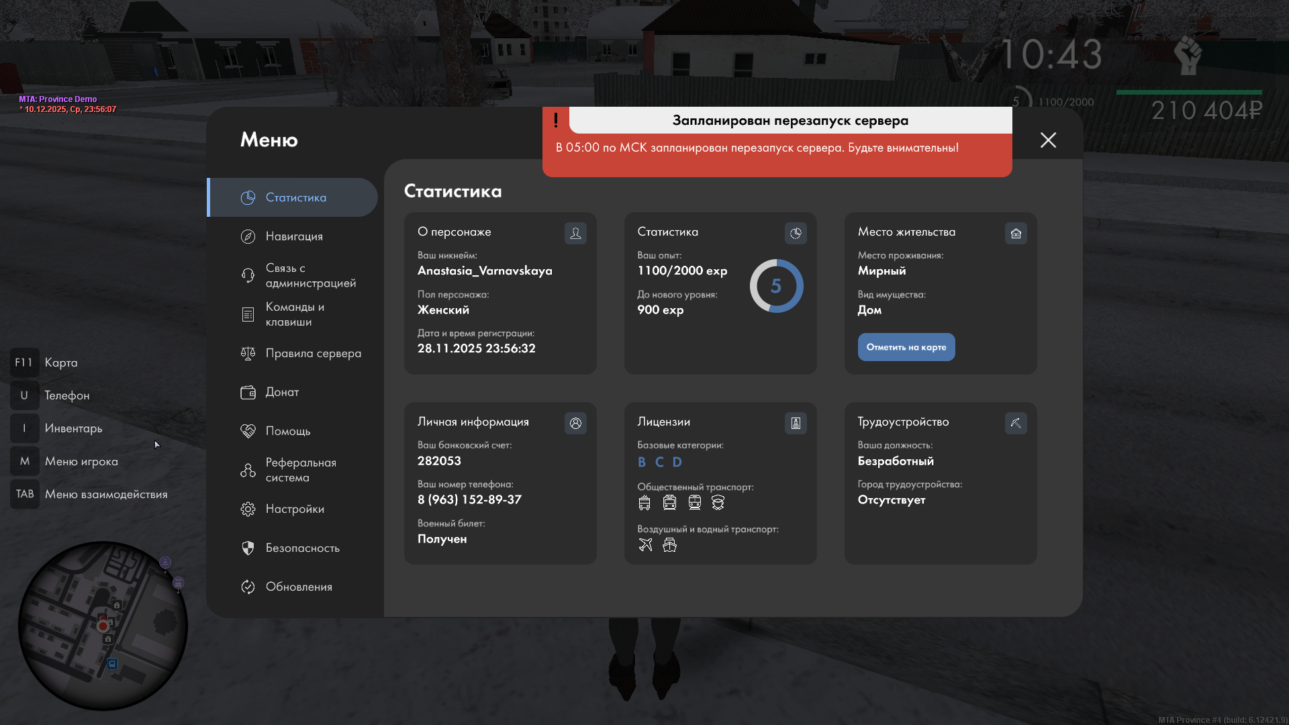Close the Меню window with X

1048,140
